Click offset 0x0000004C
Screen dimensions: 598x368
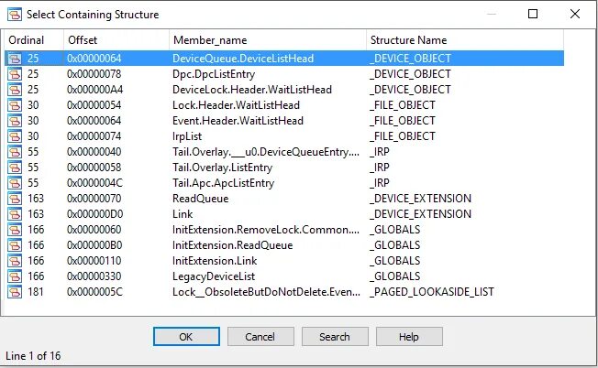[95, 183]
